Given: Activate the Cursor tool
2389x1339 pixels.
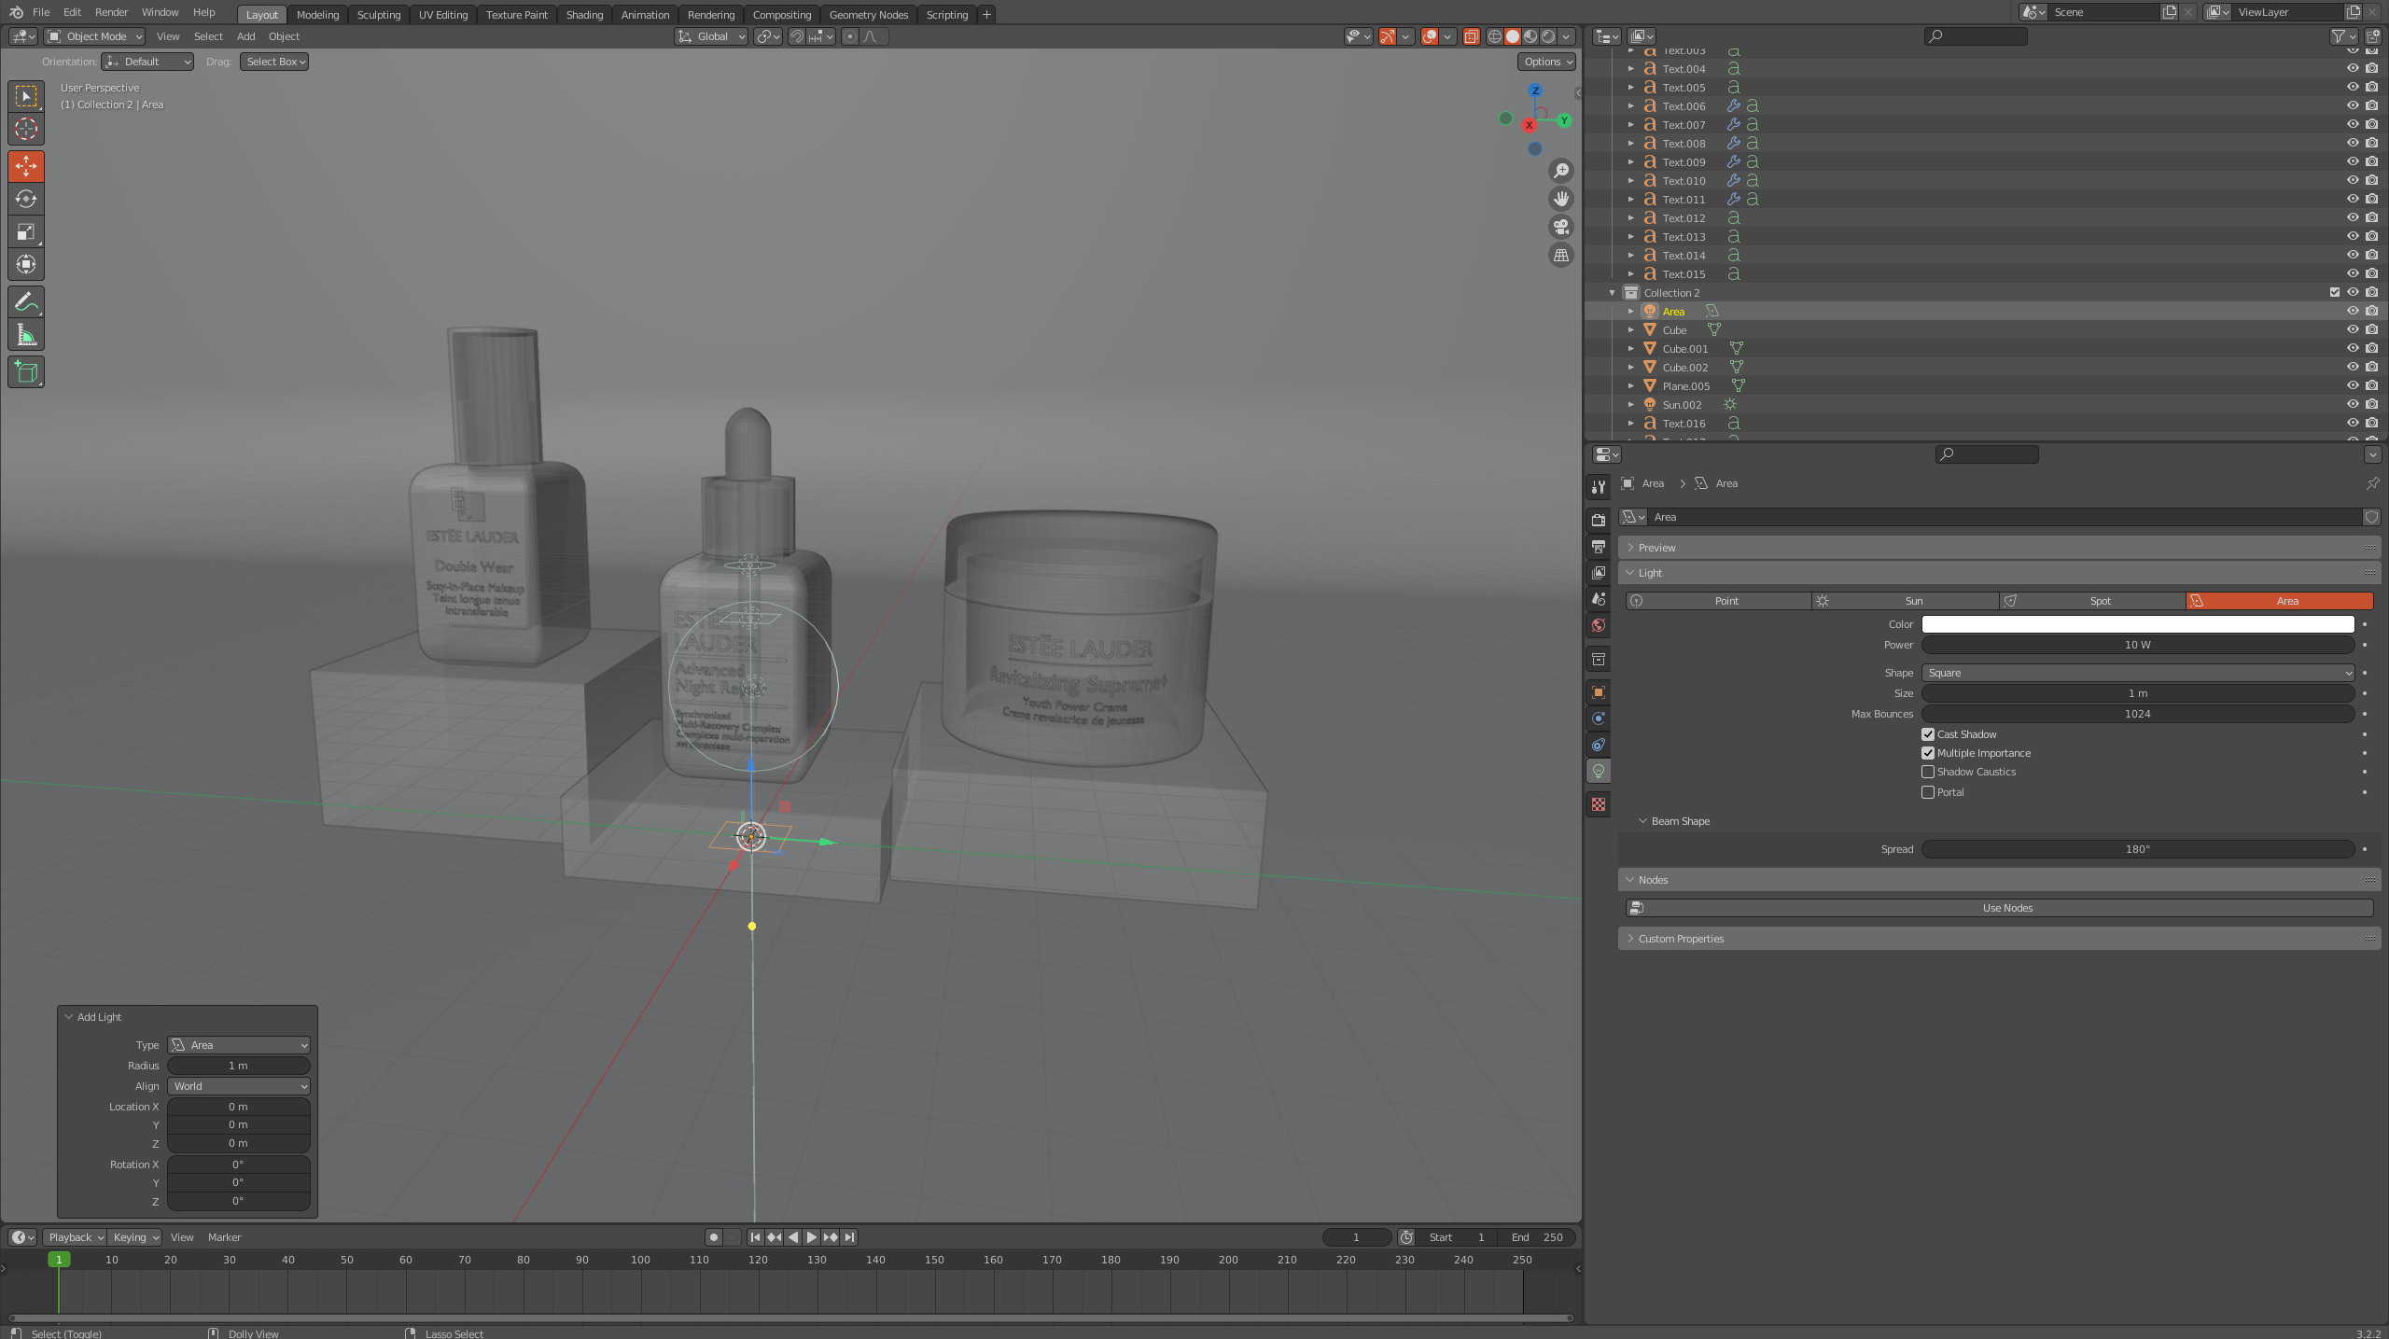Looking at the screenshot, I should coord(26,129).
